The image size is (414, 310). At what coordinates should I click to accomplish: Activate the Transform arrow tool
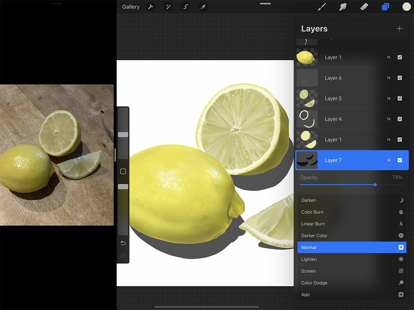coord(203,6)
